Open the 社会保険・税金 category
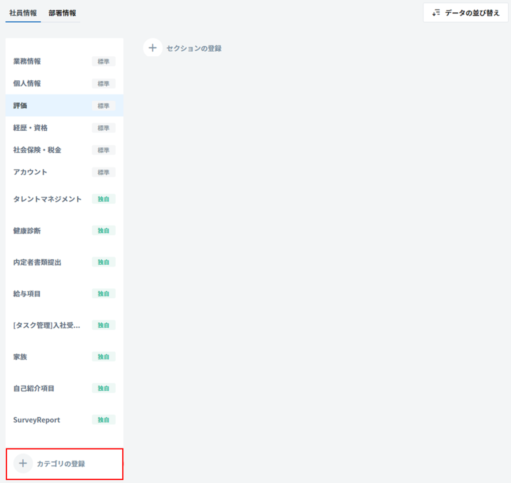Screen dimensions: 511x483 click(37, 150)
